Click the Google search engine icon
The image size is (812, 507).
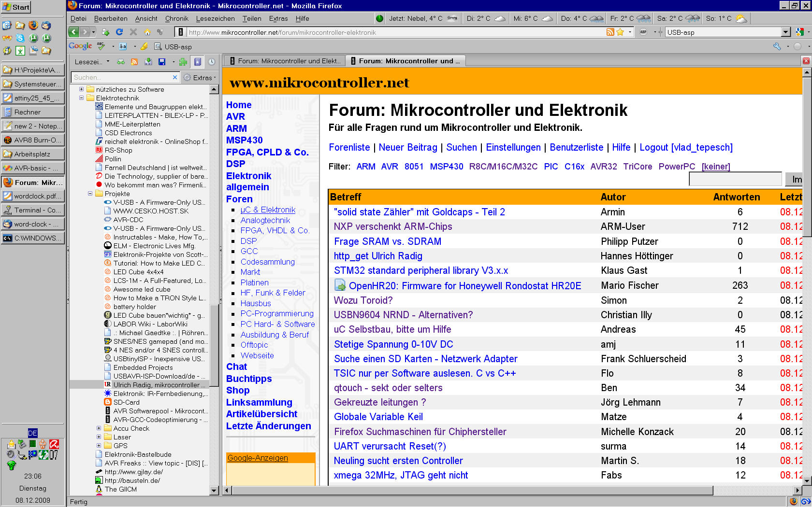800,32
